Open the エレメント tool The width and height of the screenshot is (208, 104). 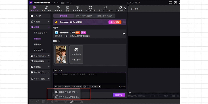coord(90,9)
